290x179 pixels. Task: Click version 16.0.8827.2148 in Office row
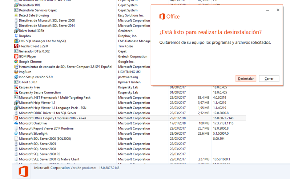point(223,118)
